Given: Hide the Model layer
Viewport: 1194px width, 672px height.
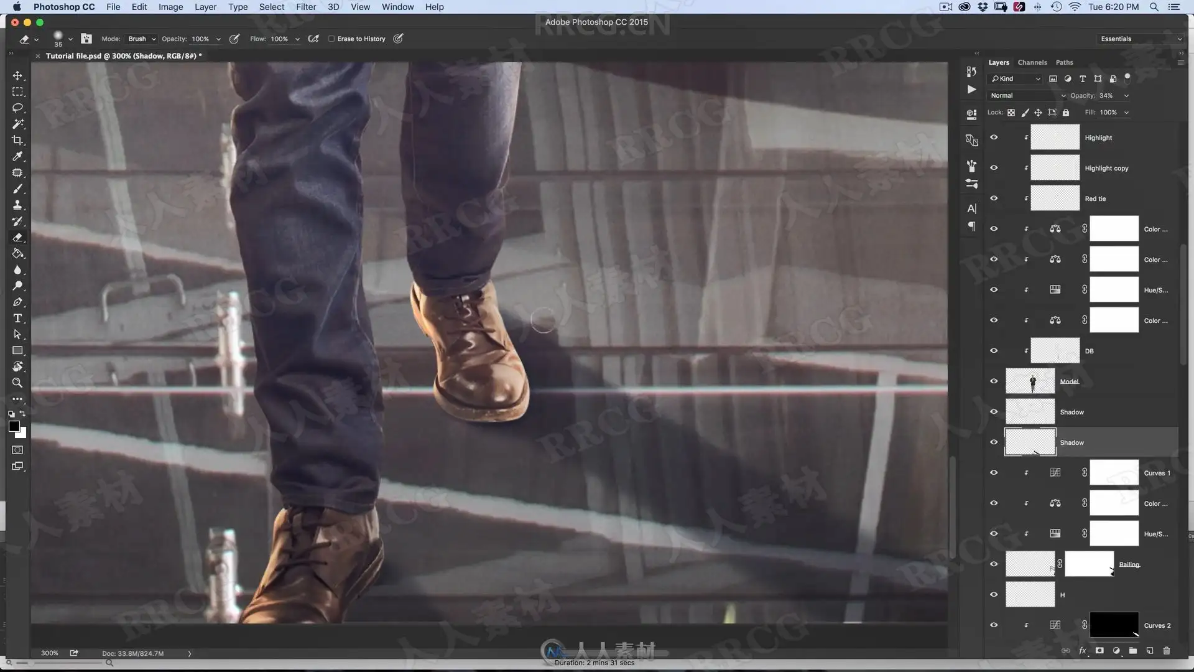Looking at the screenshot, I should 994,381.
